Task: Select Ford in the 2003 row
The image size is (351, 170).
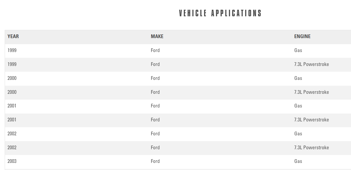Action: (155, 161)
